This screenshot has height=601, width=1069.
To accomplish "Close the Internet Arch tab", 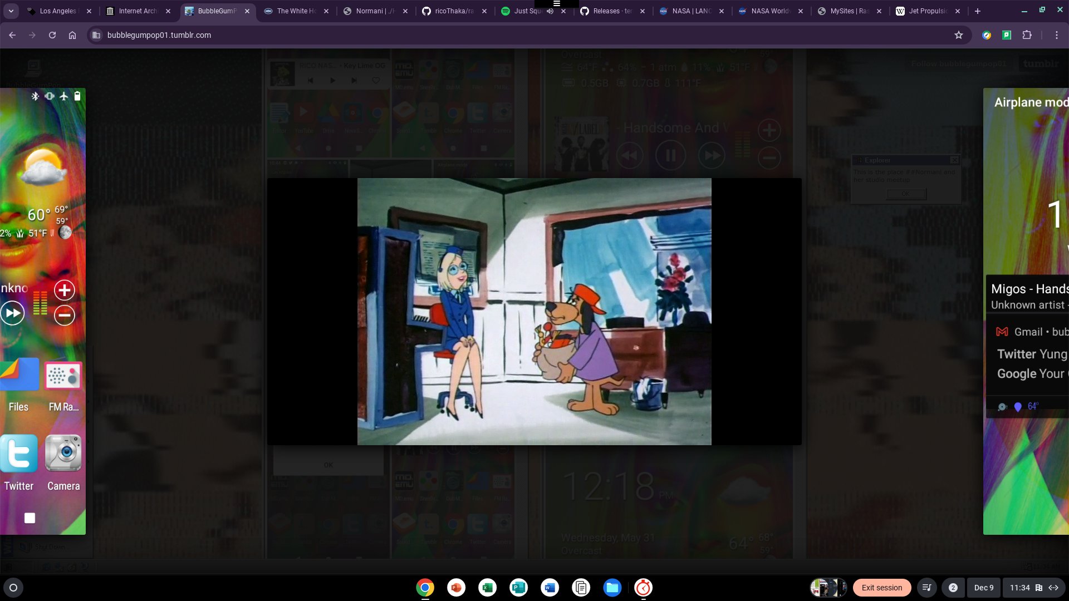I will pos(168,11).
